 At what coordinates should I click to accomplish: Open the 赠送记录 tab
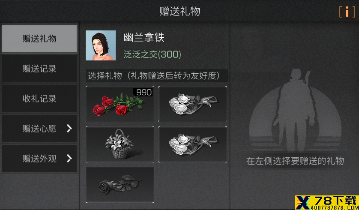tap(39, 69)
